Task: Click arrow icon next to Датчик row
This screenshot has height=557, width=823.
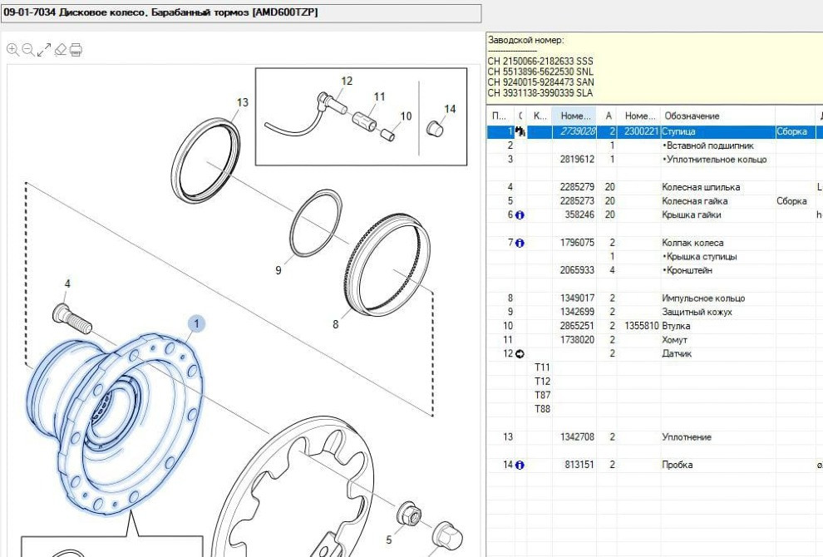Action: (520, 354)
